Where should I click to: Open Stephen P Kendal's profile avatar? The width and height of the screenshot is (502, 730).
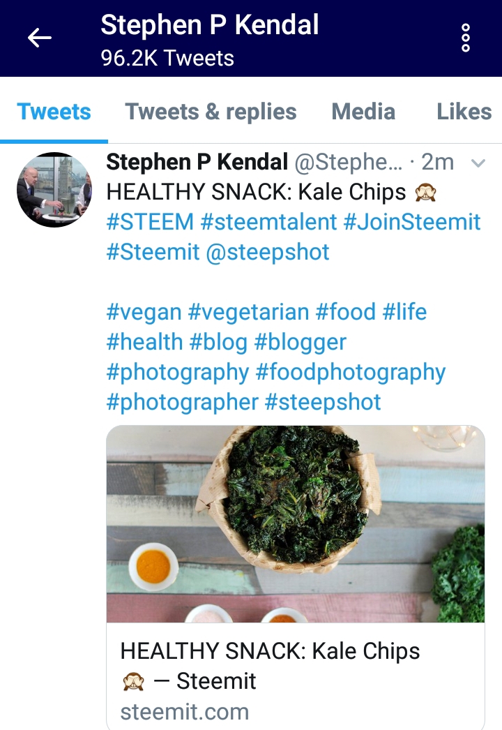click(x=54, y=190)
